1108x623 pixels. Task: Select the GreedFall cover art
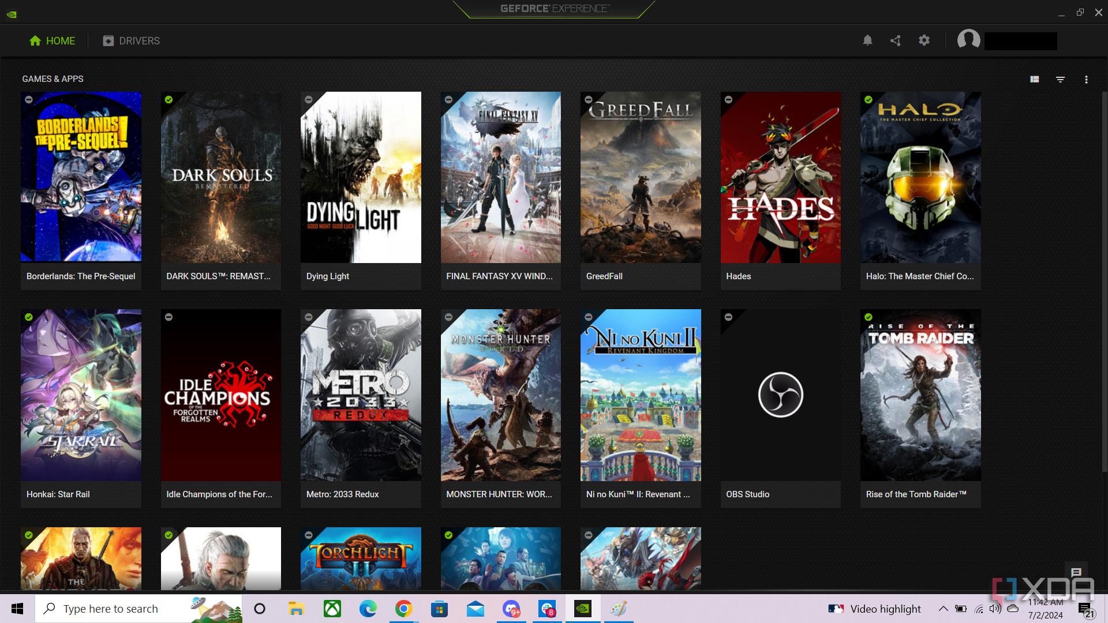click(641, 177)
